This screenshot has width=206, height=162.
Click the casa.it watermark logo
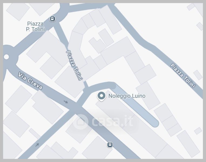(103, 122)
